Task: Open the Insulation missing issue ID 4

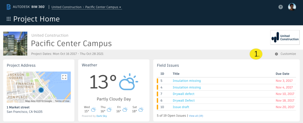Action: point(187,87)
